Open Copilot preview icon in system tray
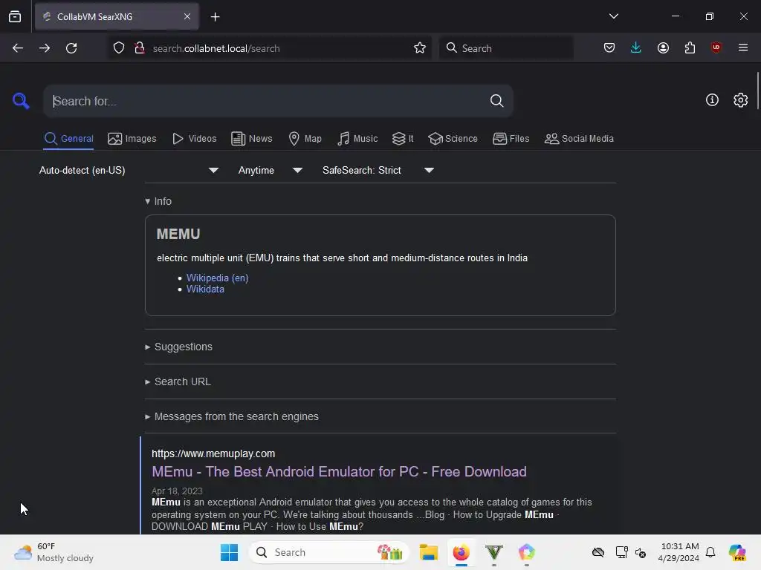Screen dimensions: 761x570 click(737, 552)
